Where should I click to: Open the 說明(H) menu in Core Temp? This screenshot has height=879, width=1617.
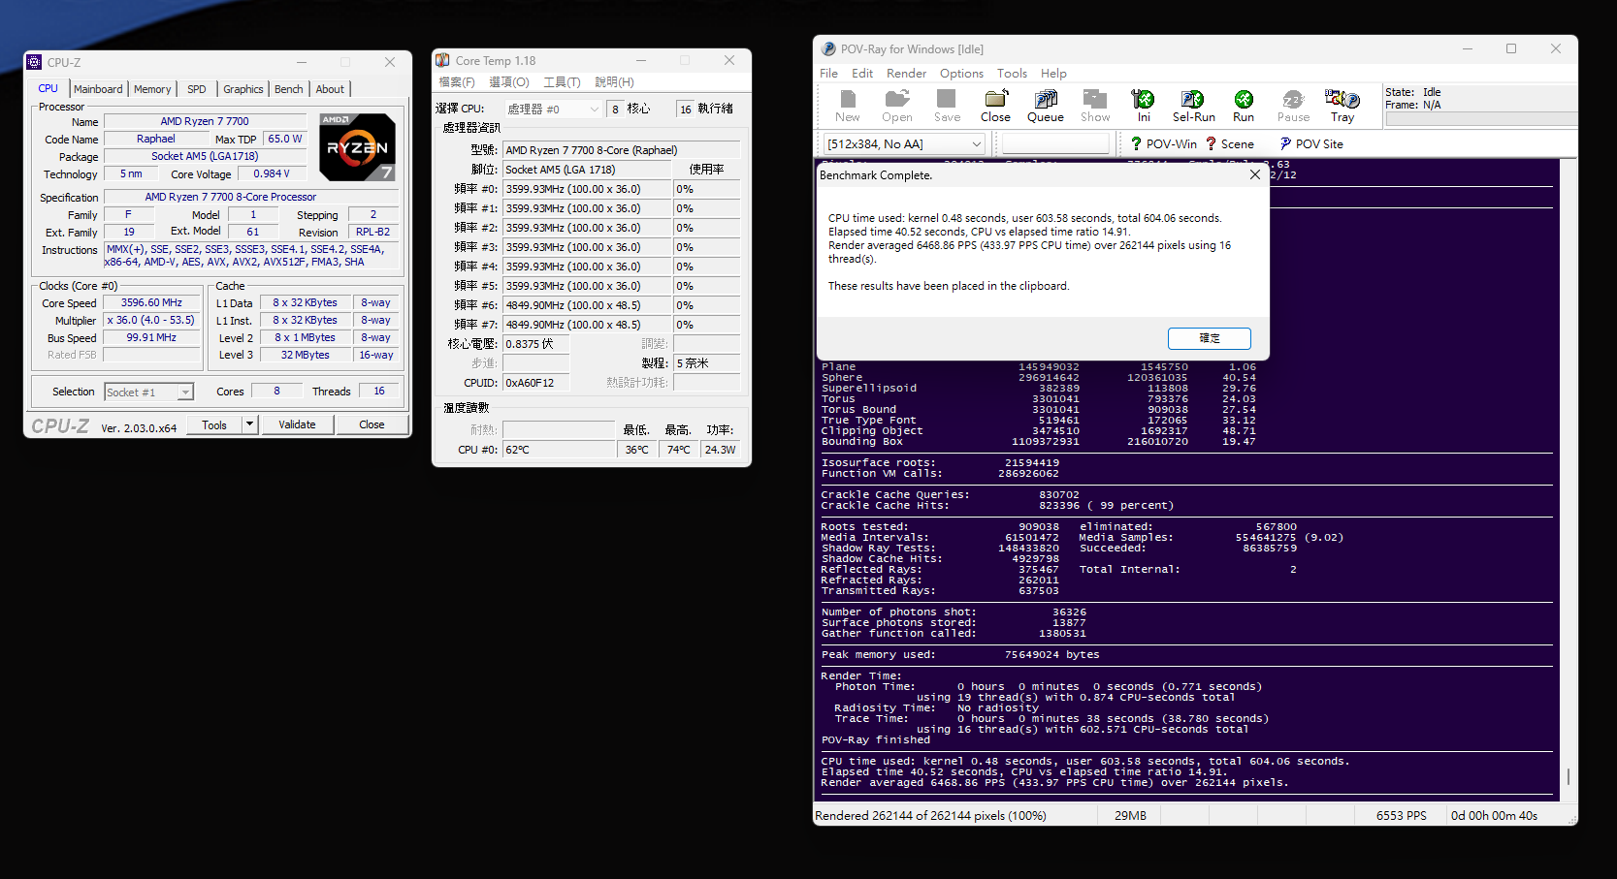coord(614,82)
